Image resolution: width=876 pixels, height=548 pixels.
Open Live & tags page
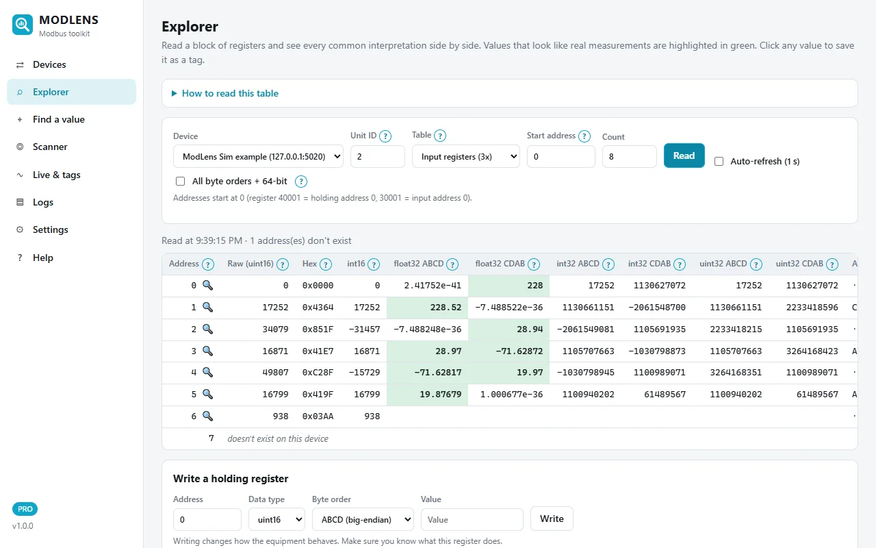click(72, 175)
